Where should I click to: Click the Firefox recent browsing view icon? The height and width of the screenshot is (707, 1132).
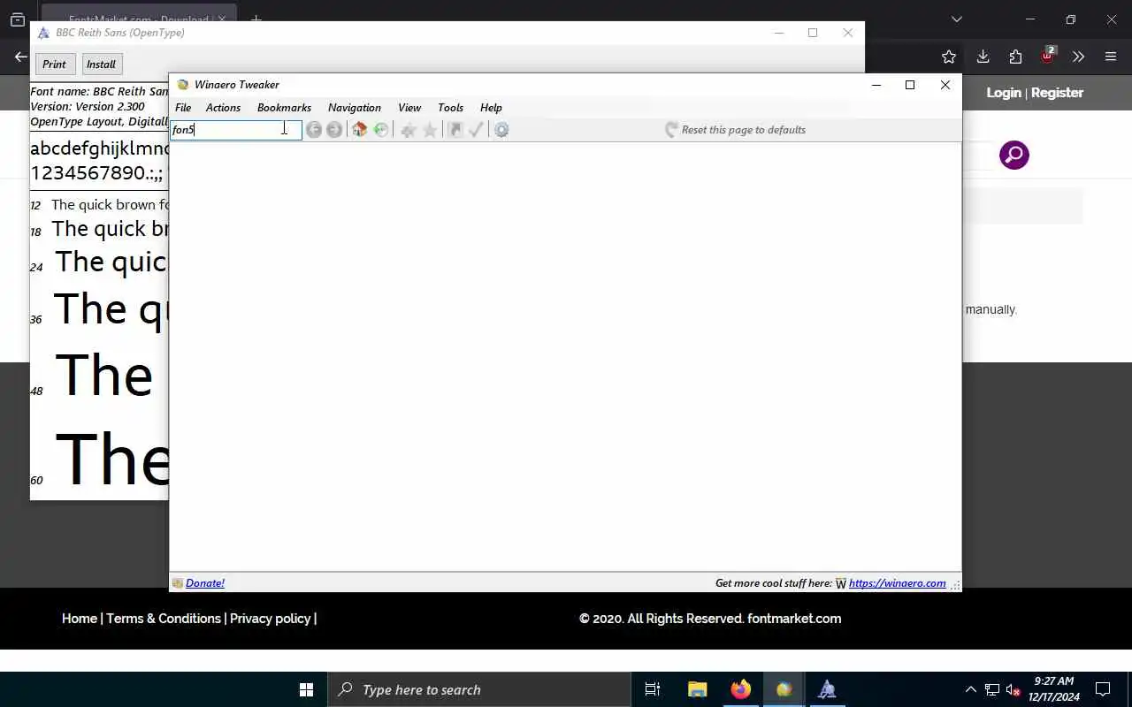pos(17,19)
